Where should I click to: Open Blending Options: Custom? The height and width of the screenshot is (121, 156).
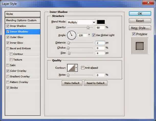pyautogui.click(x=23, y=20)
